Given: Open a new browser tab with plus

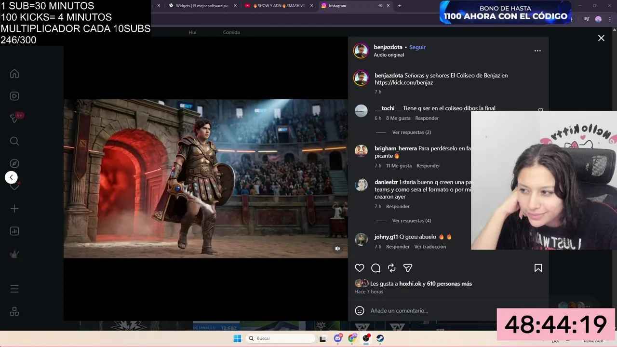Looking at the screenshot, I should pos(400,6).
